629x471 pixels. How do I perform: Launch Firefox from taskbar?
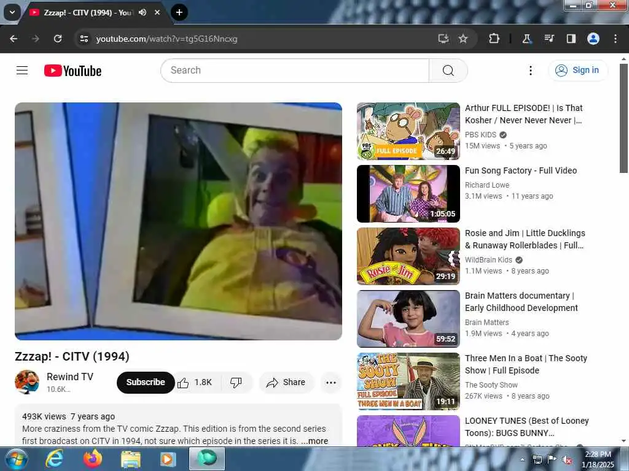(93, 459)
